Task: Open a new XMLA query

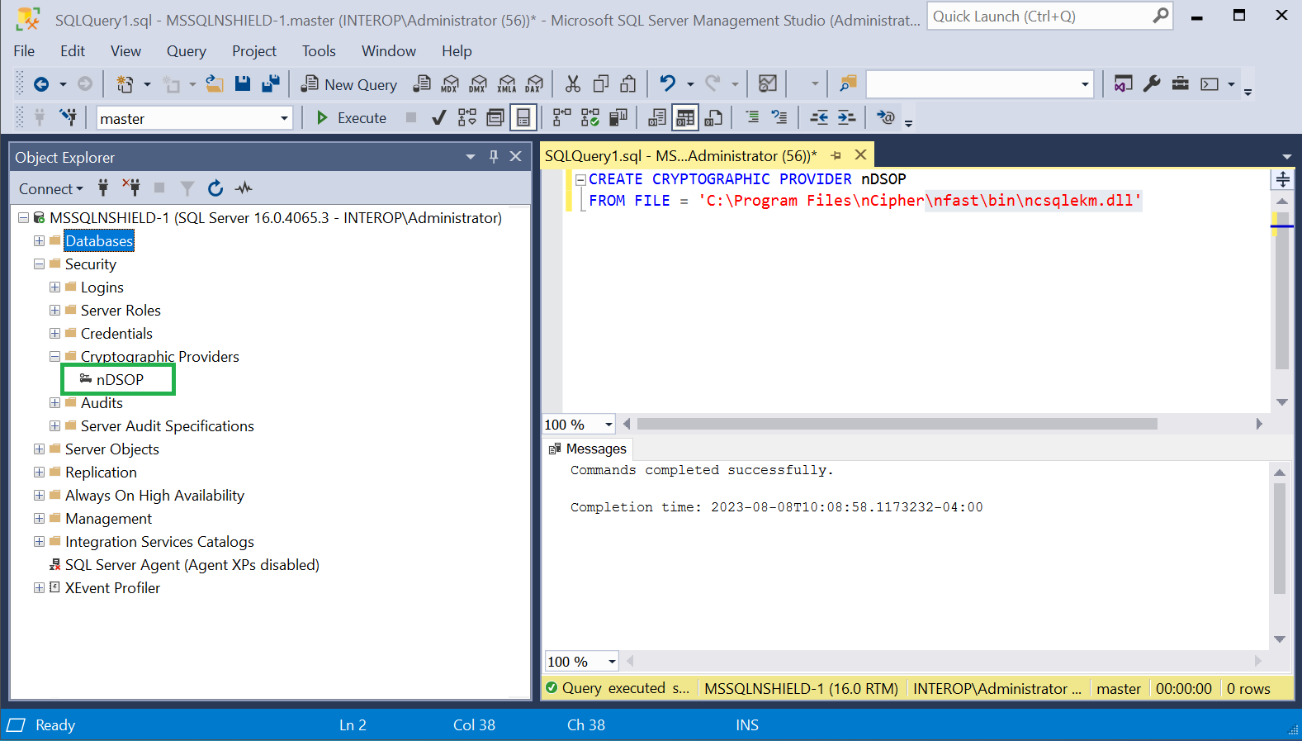Action: [507, 83]
